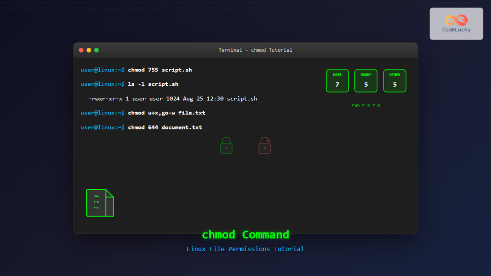This screenshot has width=491, height=276.
Task: Open the chmod Command heading
Action: pyautogui.click(x=245, y=235)
